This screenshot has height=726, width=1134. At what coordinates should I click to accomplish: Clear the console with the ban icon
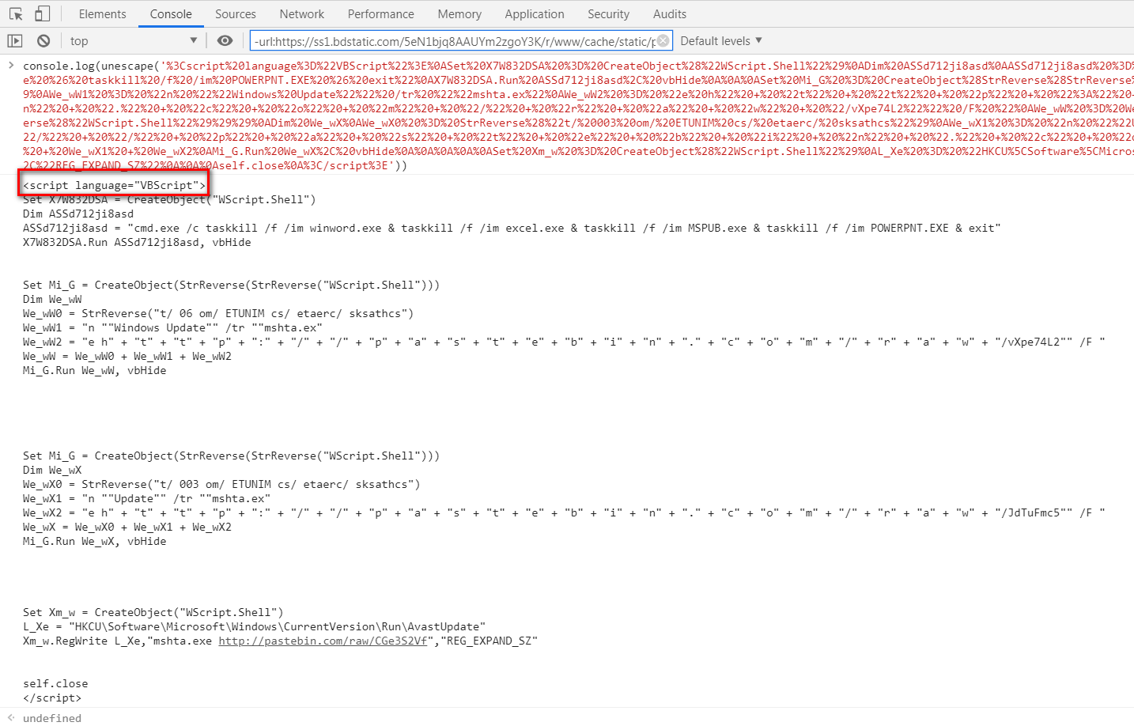point(43,40)
